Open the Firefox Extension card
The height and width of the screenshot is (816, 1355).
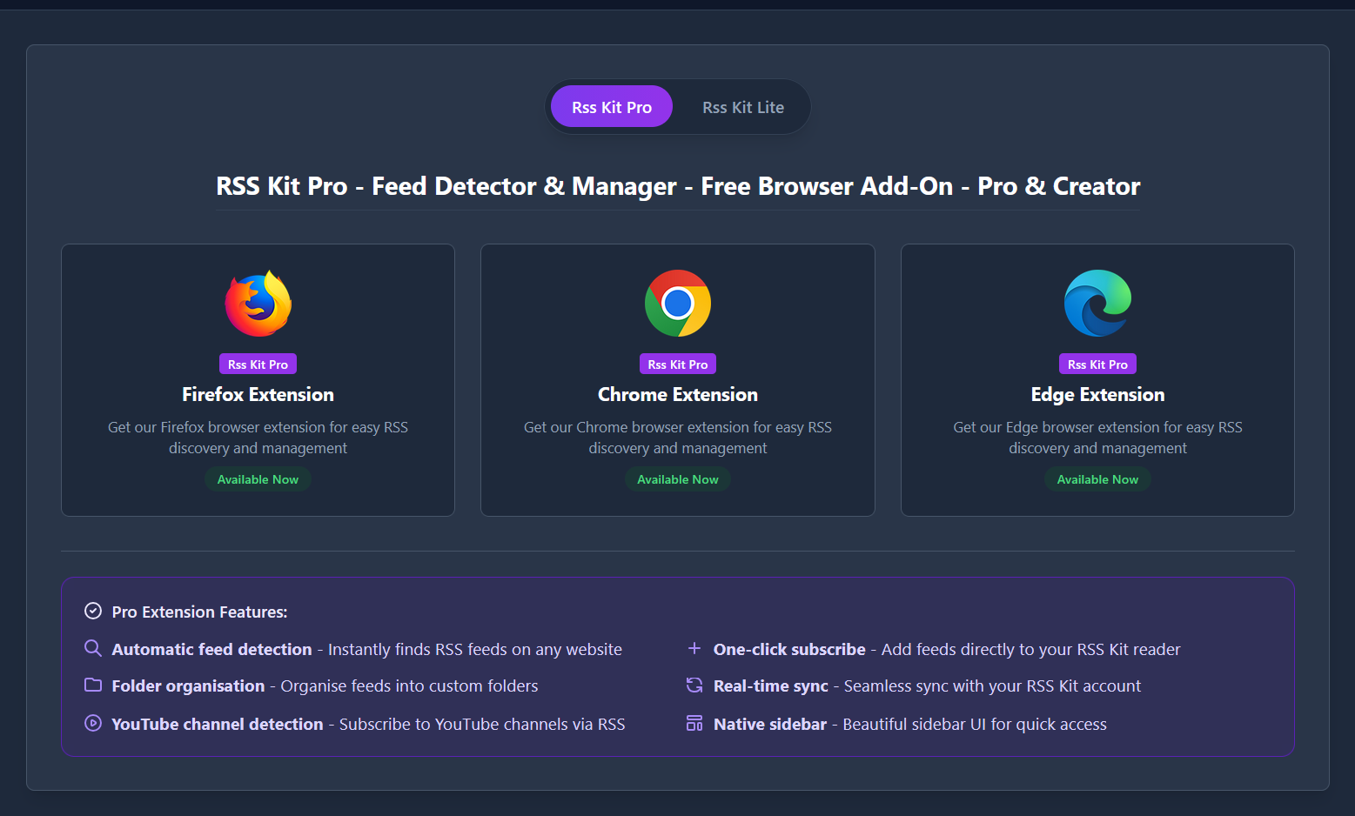[x=258, y=380]
